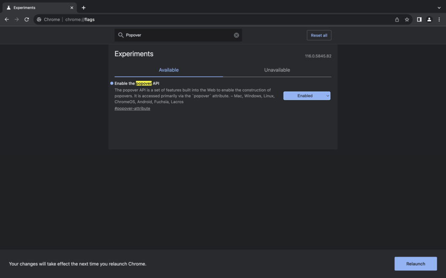
Task: Click the forward navigation arrow
Action: pos(17,19)
